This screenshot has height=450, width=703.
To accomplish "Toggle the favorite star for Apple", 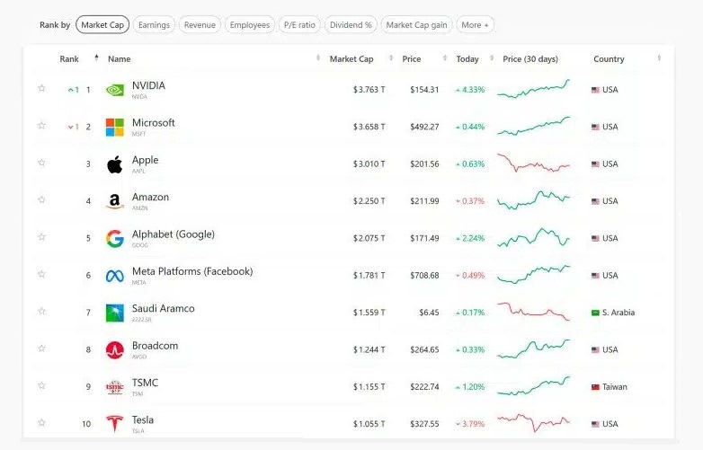I will pos(41,163).
